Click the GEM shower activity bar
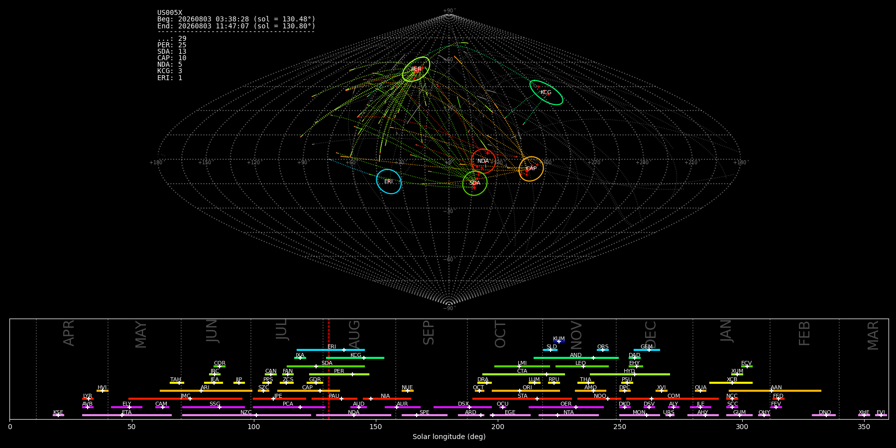Viewport: 896px width, 448px height. click(x=647, y=350)
